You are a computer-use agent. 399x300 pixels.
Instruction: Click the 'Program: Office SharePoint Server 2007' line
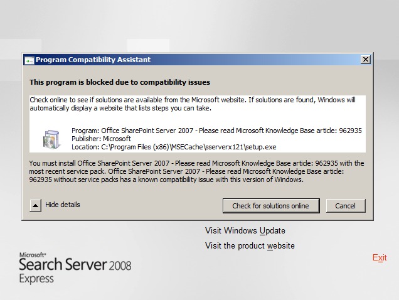click(216, 131)
